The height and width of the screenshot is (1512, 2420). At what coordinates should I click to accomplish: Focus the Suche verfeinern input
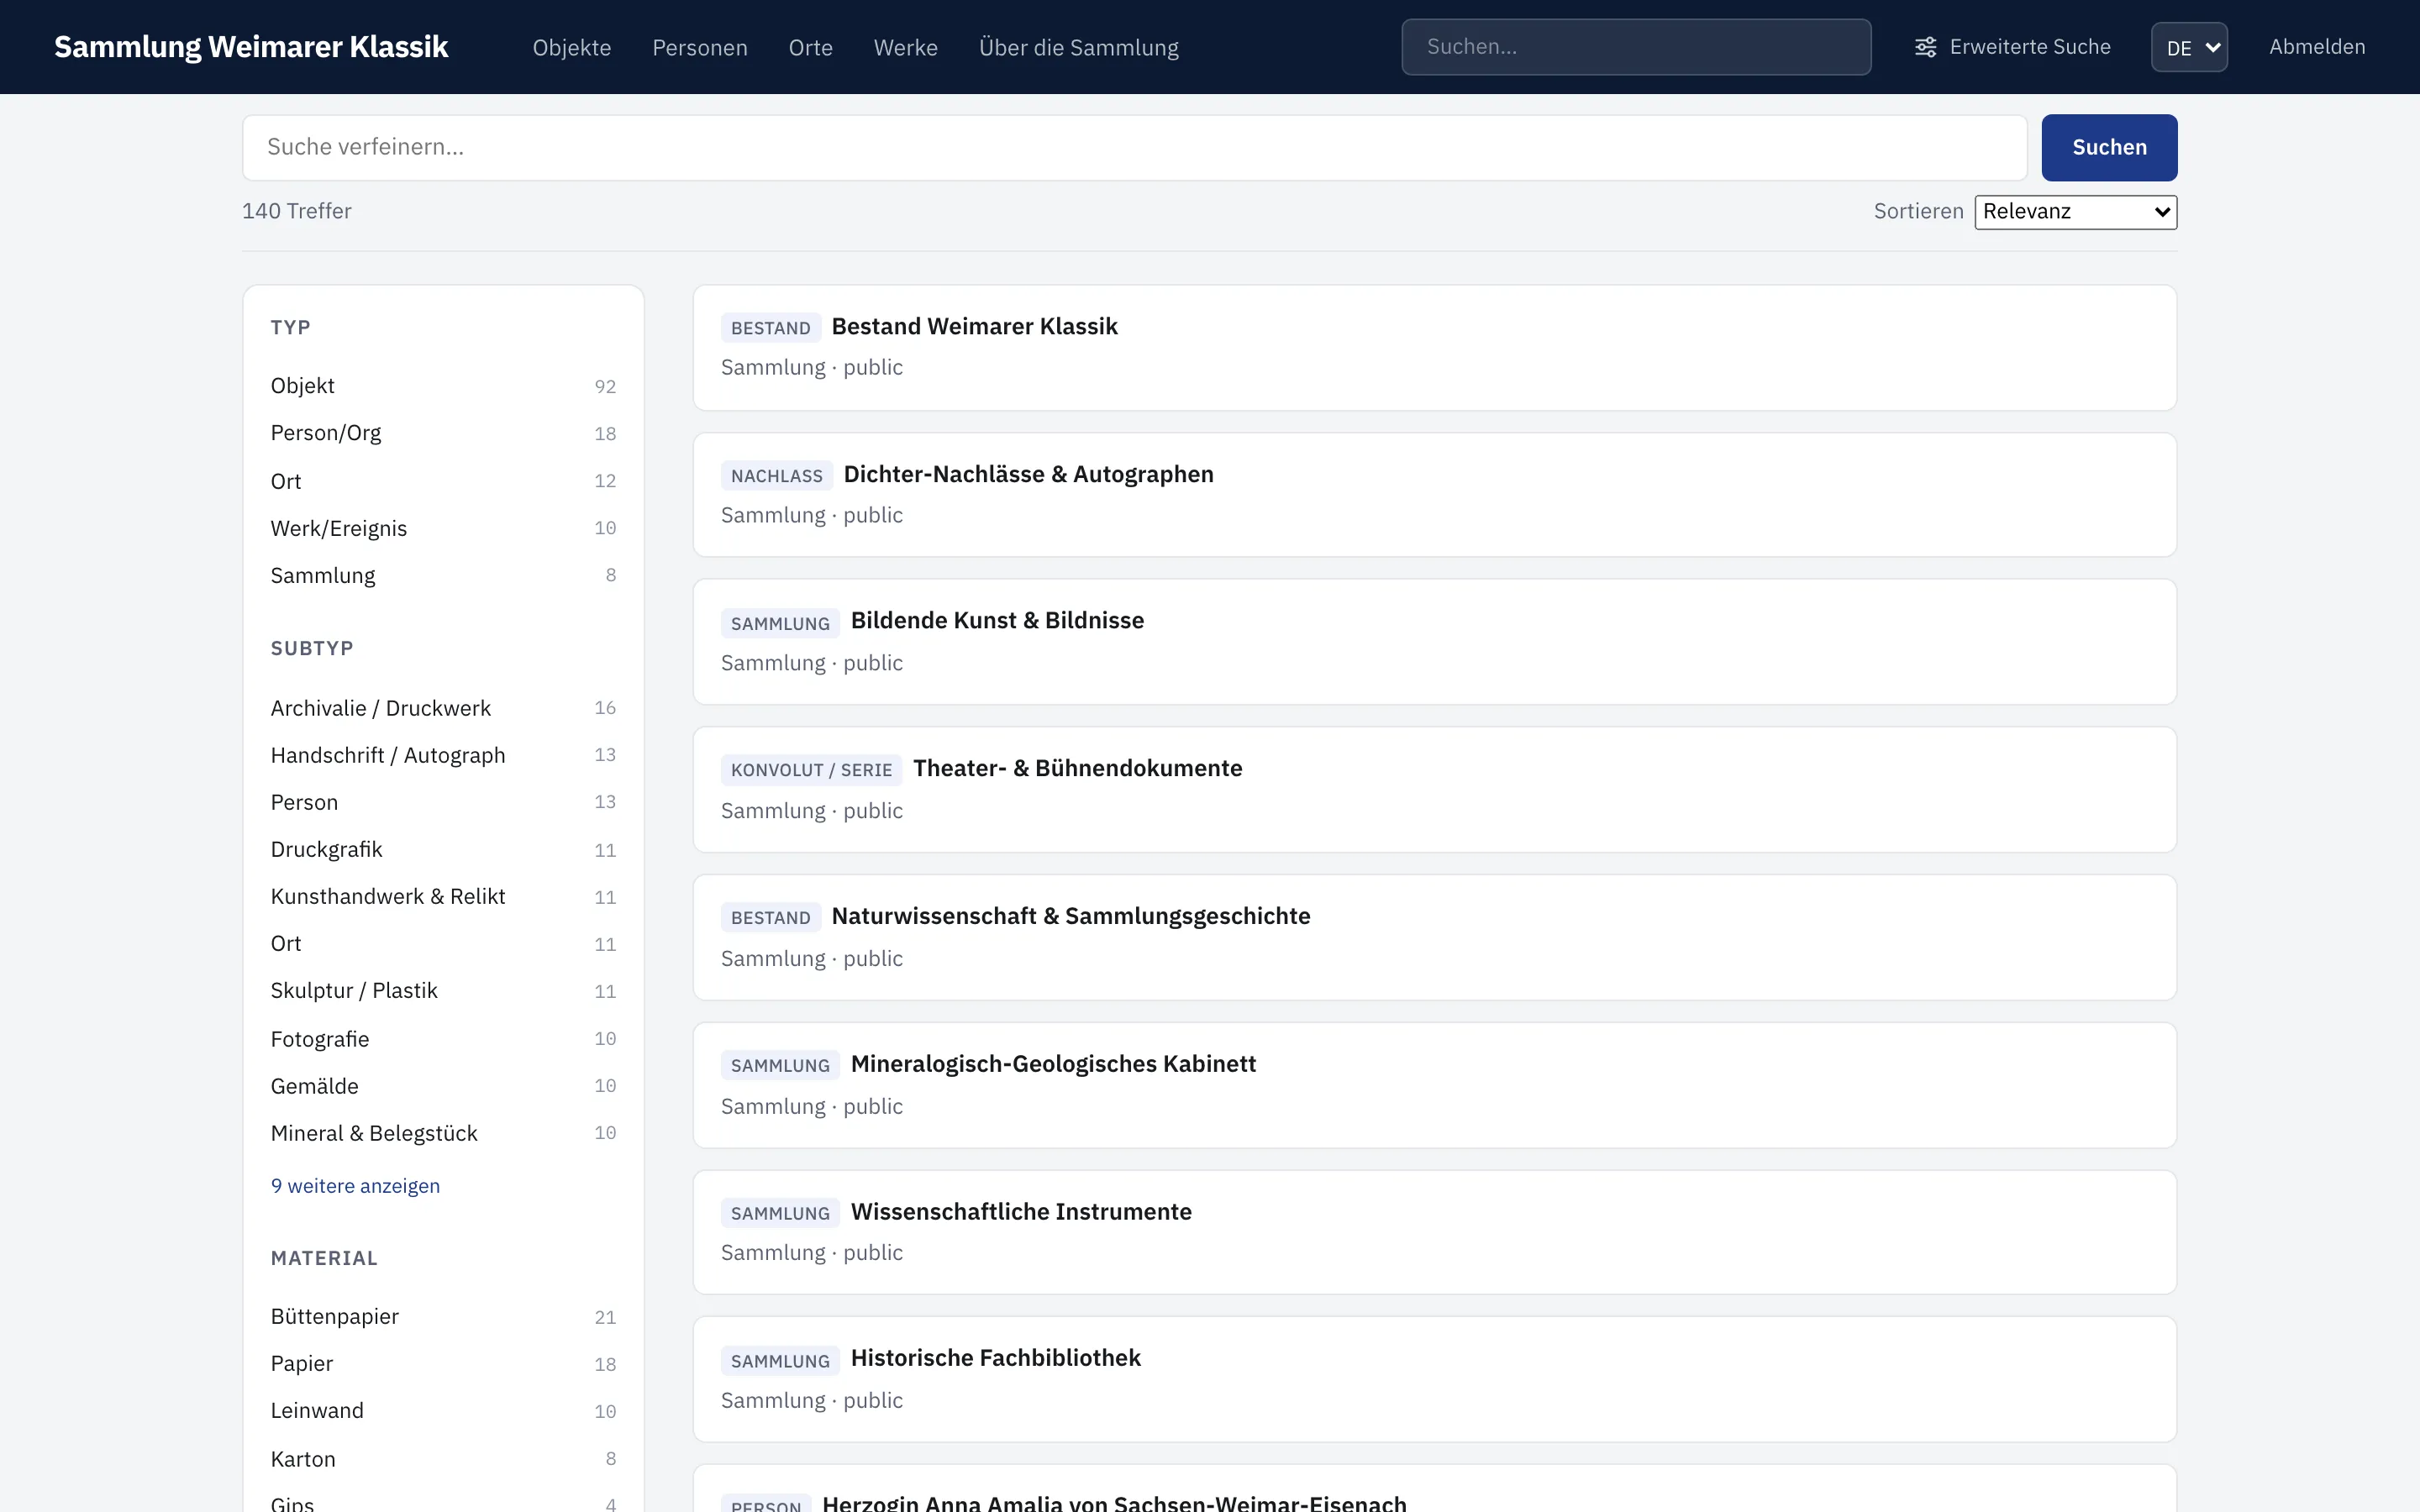point(1134,147)
